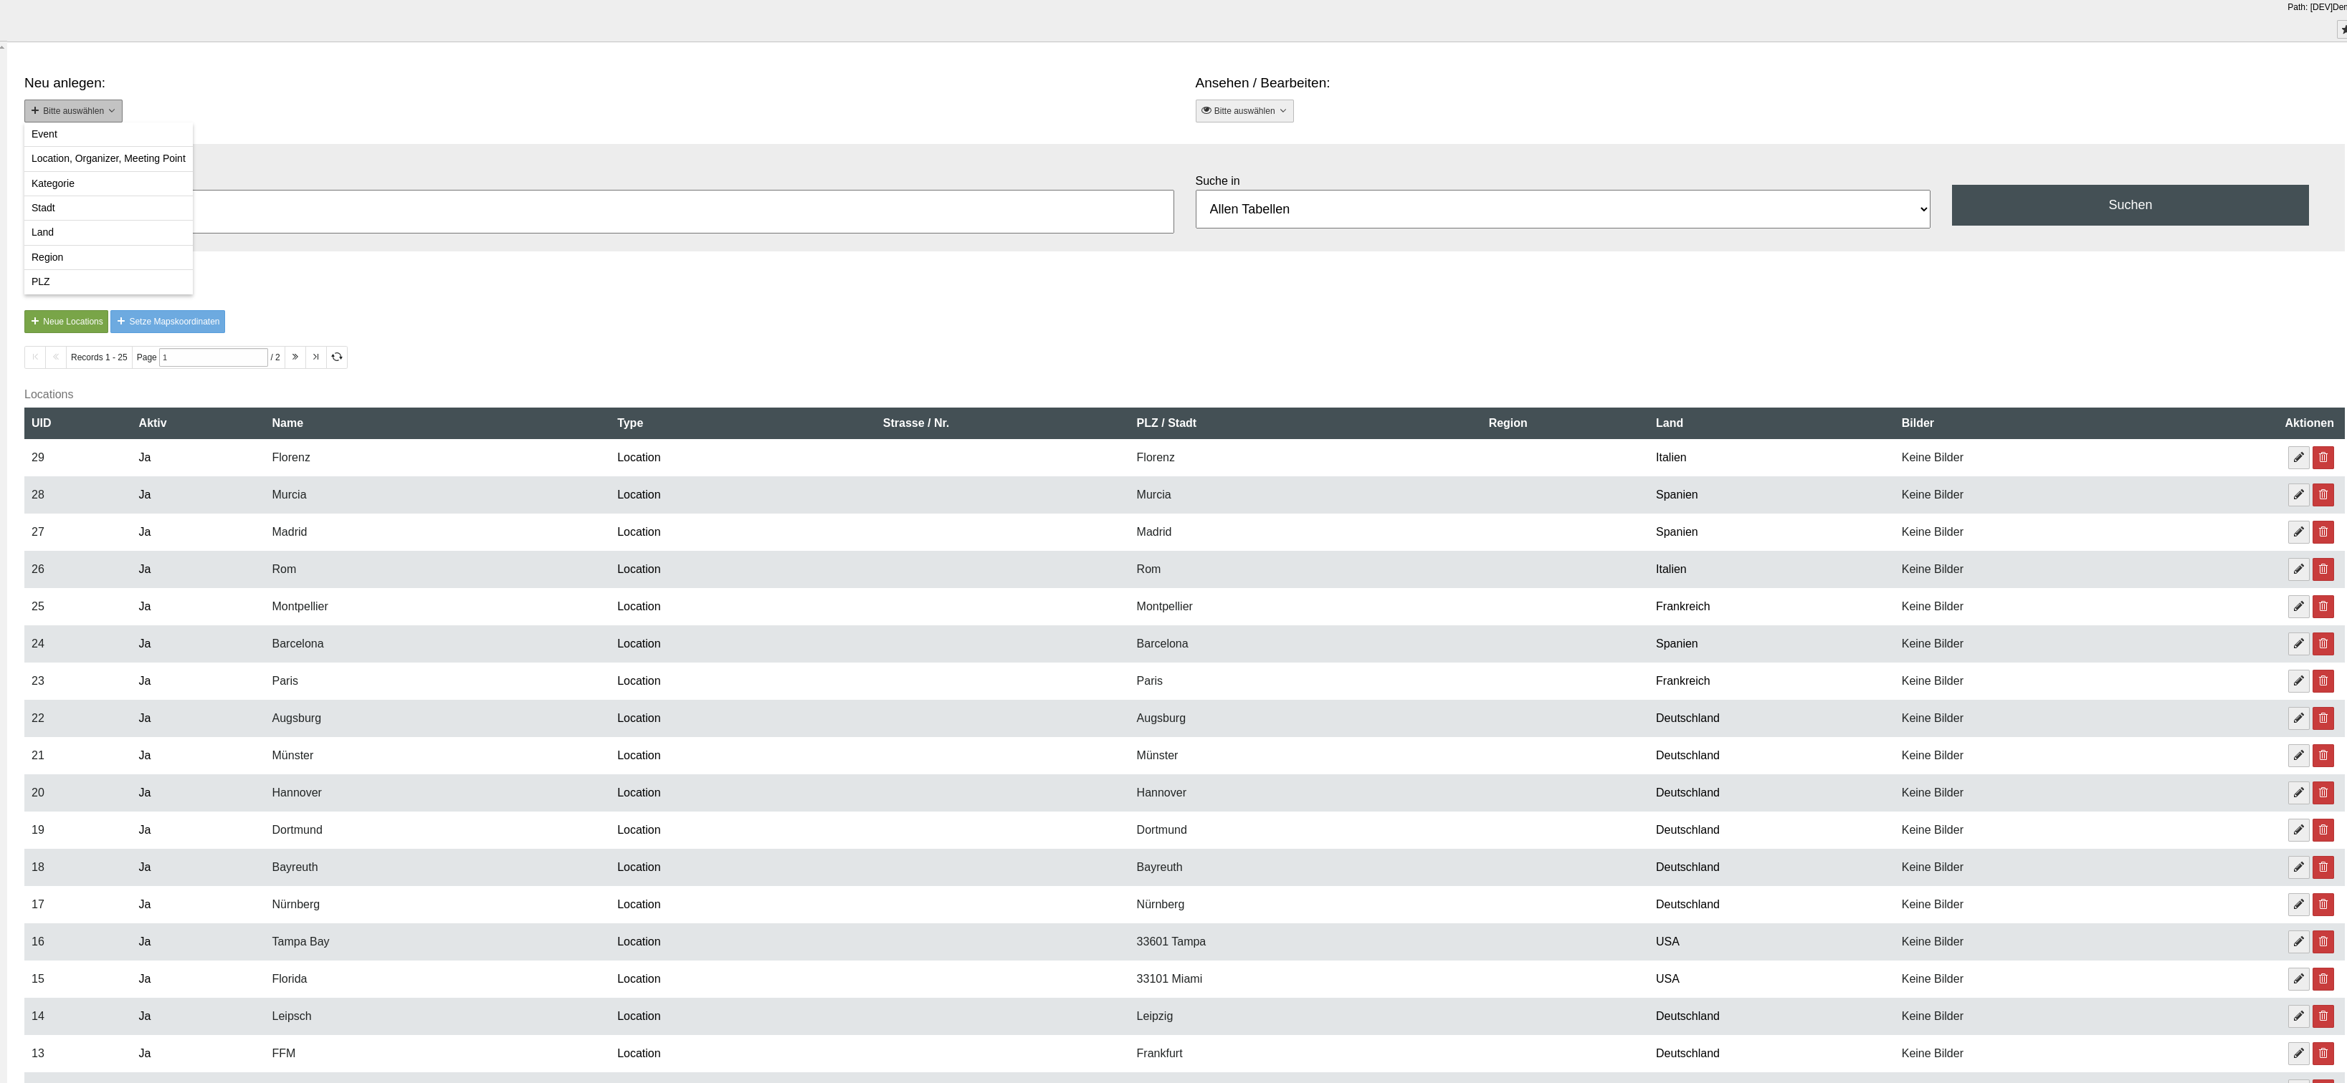Select Stadt from the create menu
This screenshot has width=2347, height=1083.
point(108,208)
